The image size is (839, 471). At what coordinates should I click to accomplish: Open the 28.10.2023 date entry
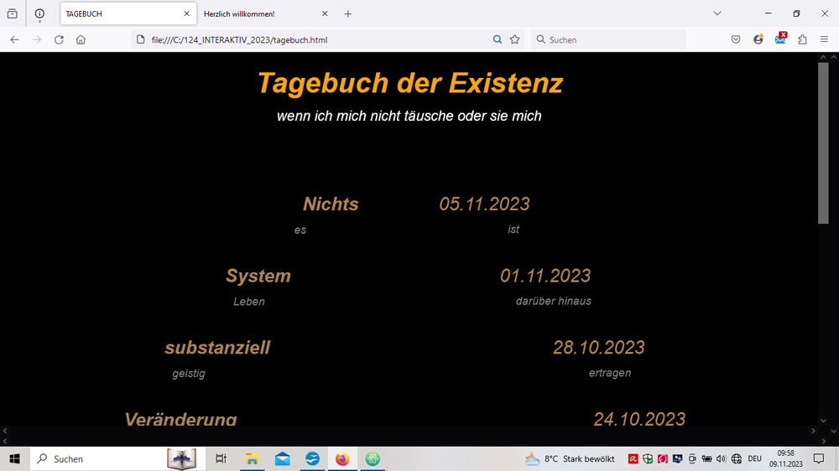point(599,348)
